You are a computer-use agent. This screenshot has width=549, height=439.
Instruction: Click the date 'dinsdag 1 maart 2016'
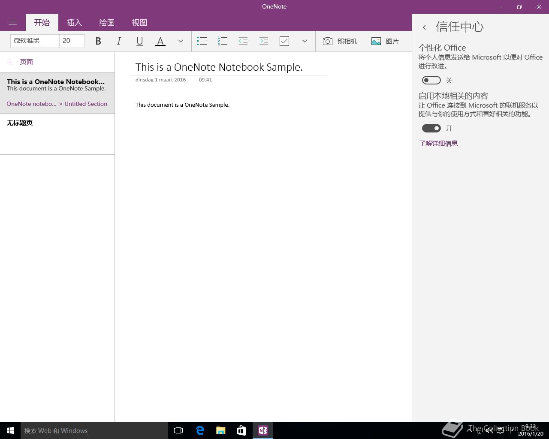160,80
